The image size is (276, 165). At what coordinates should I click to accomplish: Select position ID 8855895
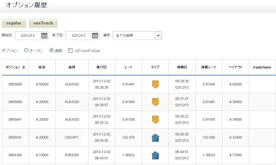coord(15,84)
